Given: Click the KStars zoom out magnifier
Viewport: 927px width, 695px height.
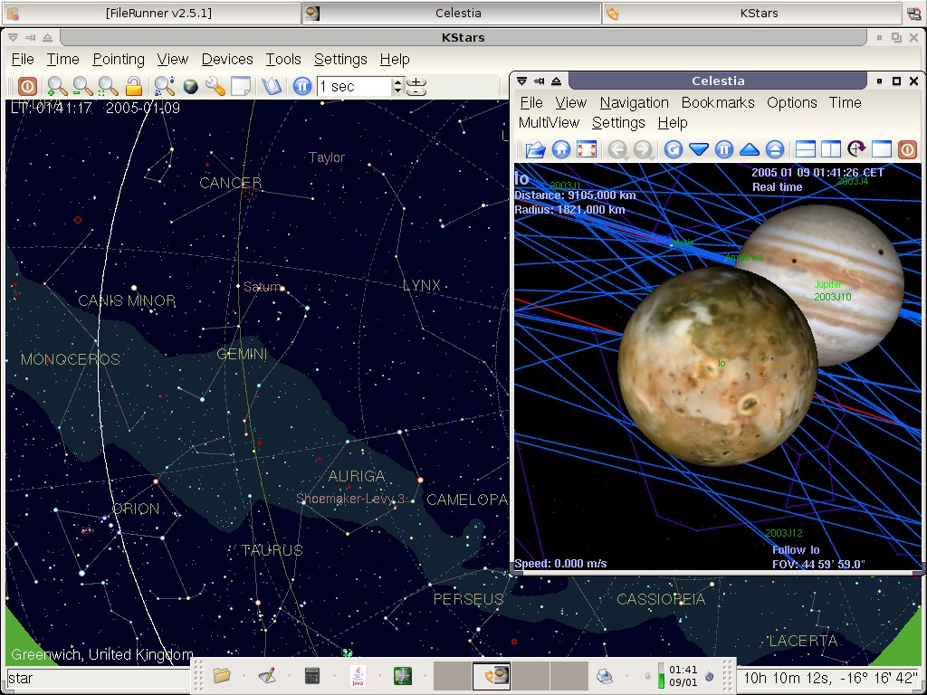Looking at the screenshot, I should 82,87.
